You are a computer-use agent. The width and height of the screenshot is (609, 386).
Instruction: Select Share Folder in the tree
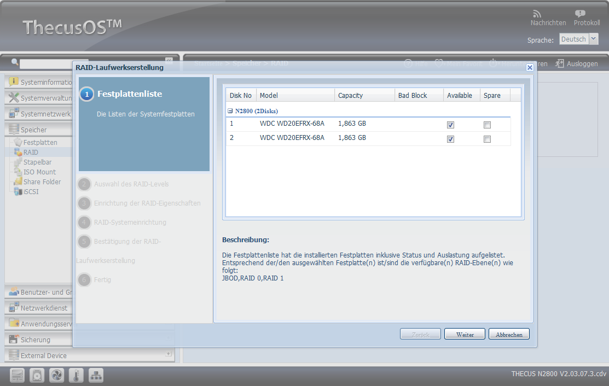(x=42, y=182)
